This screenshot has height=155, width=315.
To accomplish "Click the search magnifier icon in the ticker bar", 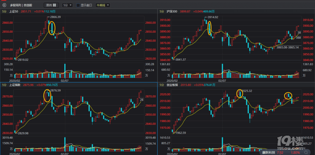I will tap(306, 153).
